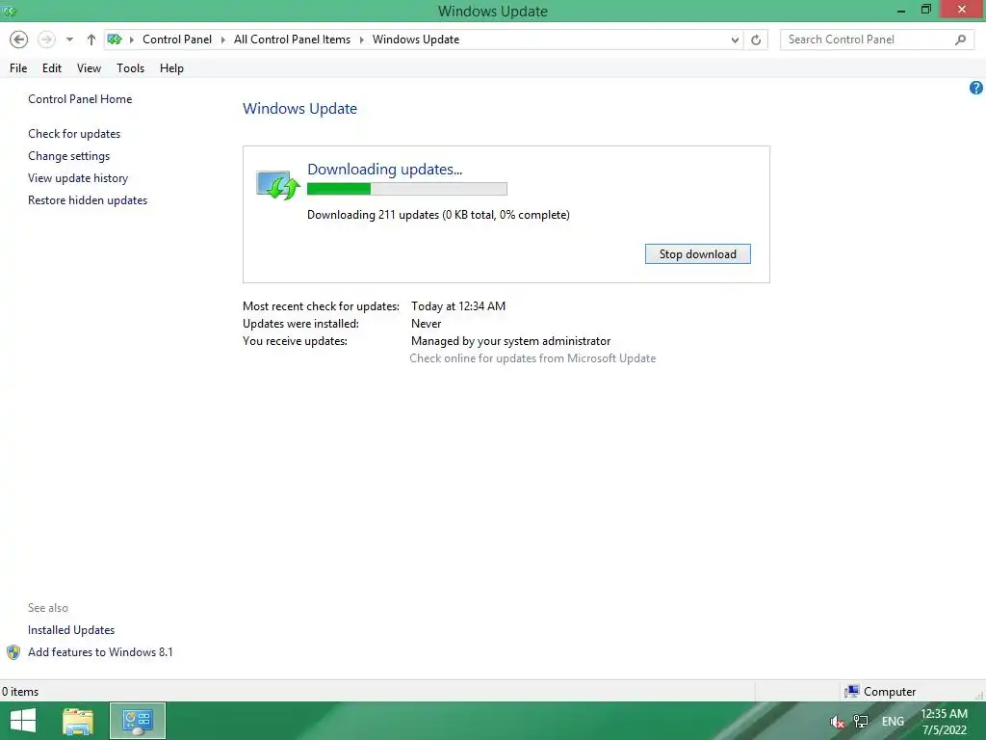This screenshot has height=740, width=986.
Task: Open the Edit menu
Action: (x=52, y=68)
